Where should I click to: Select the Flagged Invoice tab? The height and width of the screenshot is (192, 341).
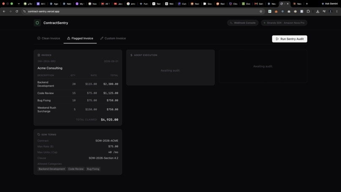click(x=80, y=38)
